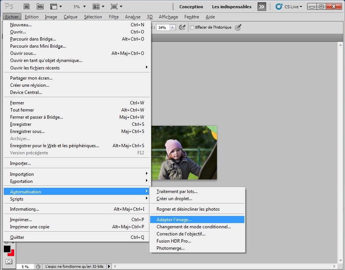Choose Ouvrir sous...
Image resolution: width=345 pixels, height=270 pixels.
77,53
